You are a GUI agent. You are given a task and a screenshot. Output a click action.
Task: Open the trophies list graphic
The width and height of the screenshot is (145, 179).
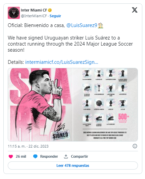tap(105, 105)
